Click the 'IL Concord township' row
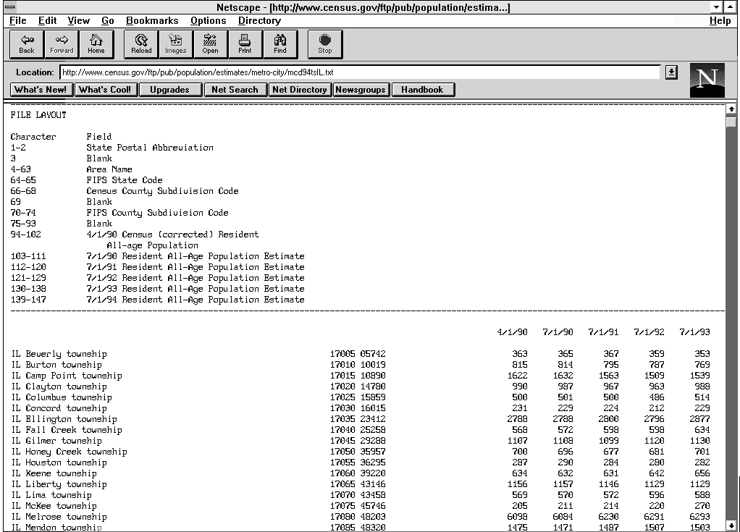This screenshot has height=532, width=740. pyautogui.click(x=361, y=408)
